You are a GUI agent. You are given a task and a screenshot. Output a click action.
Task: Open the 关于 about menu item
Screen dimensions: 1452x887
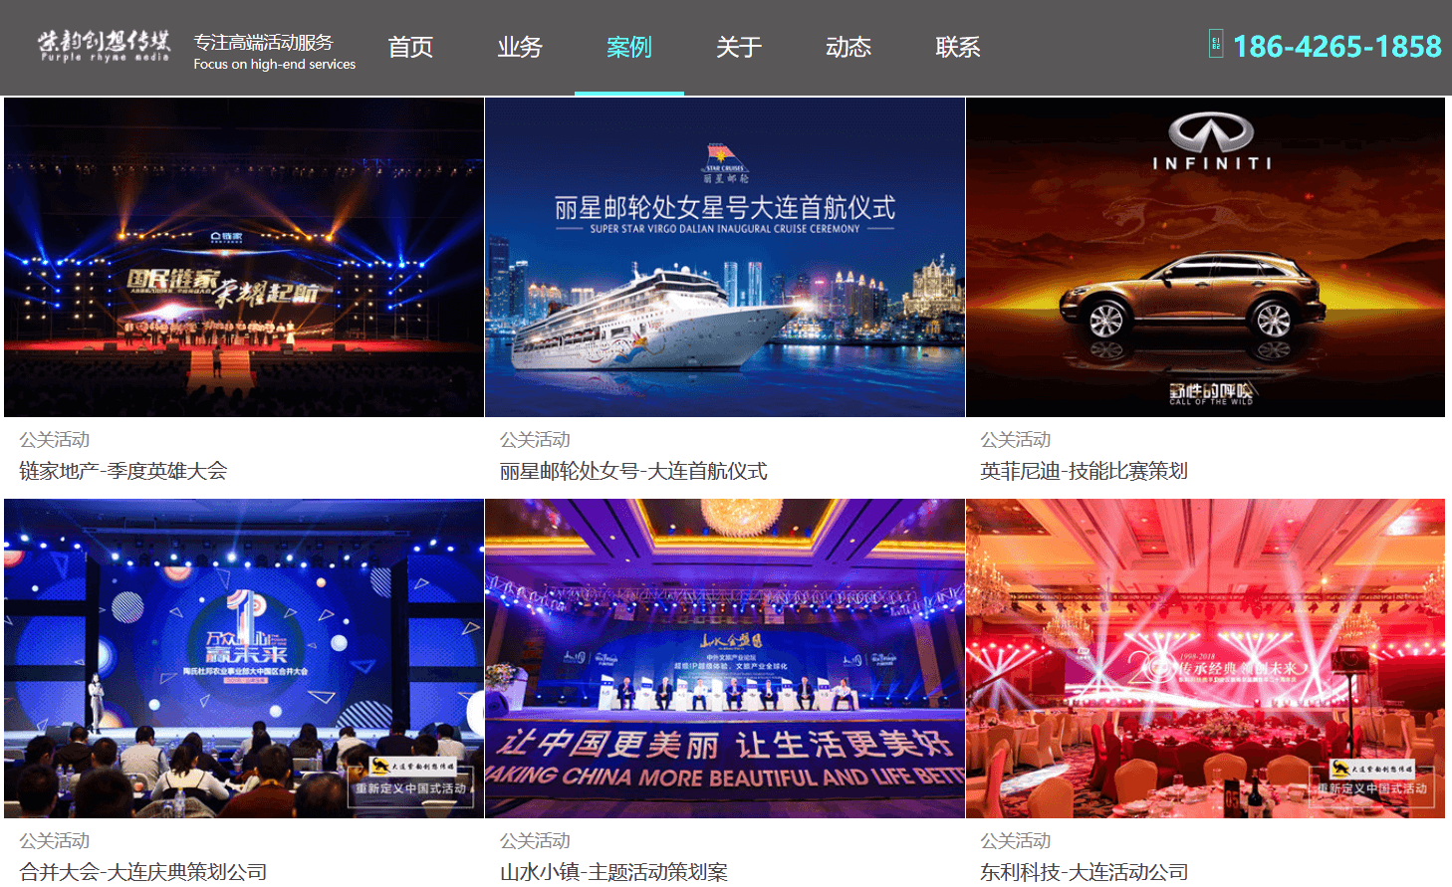coord(739,47)
